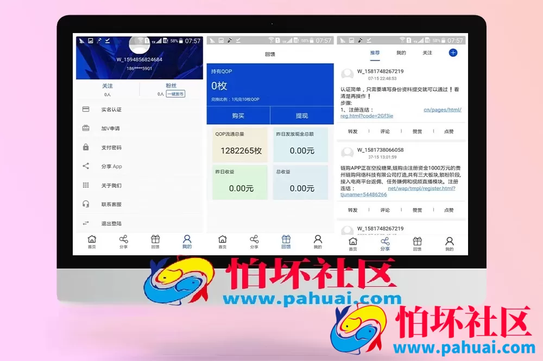Tap 转发 under the 链购APP post
The width and height of the screenshot is (543, 361).
pyautogui.click(x=352, y=210)
